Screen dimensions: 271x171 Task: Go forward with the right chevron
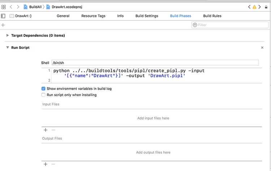(x=18, y=7)
